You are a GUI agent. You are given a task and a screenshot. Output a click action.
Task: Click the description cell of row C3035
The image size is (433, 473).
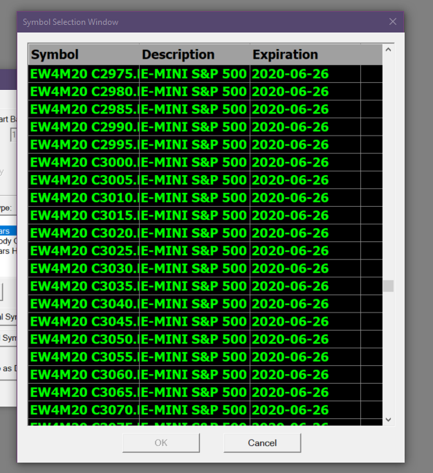click(x=194, y=286)
